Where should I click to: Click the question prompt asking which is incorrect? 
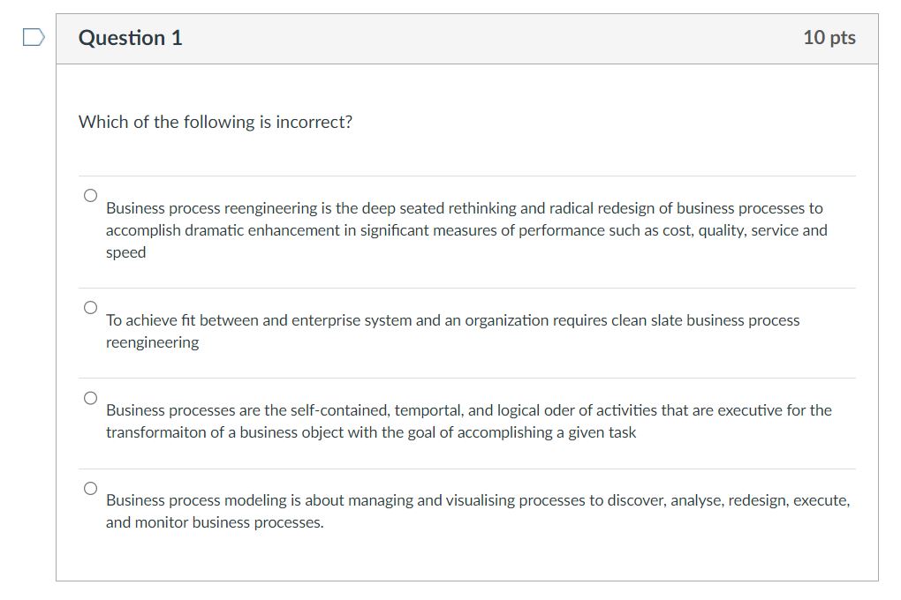tap(214, 123)
